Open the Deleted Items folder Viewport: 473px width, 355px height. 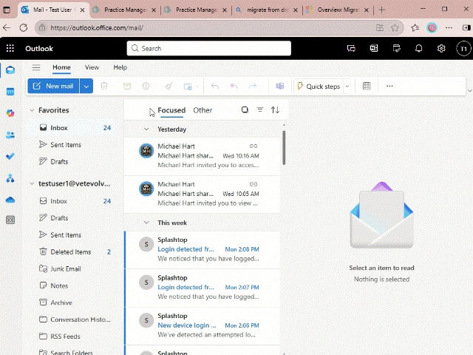coord(70,252)
